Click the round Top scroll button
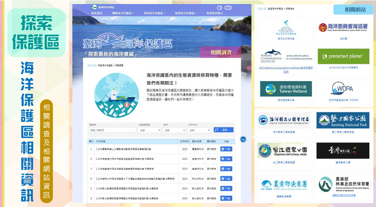 pyautogui.click(x=243, y=139)
